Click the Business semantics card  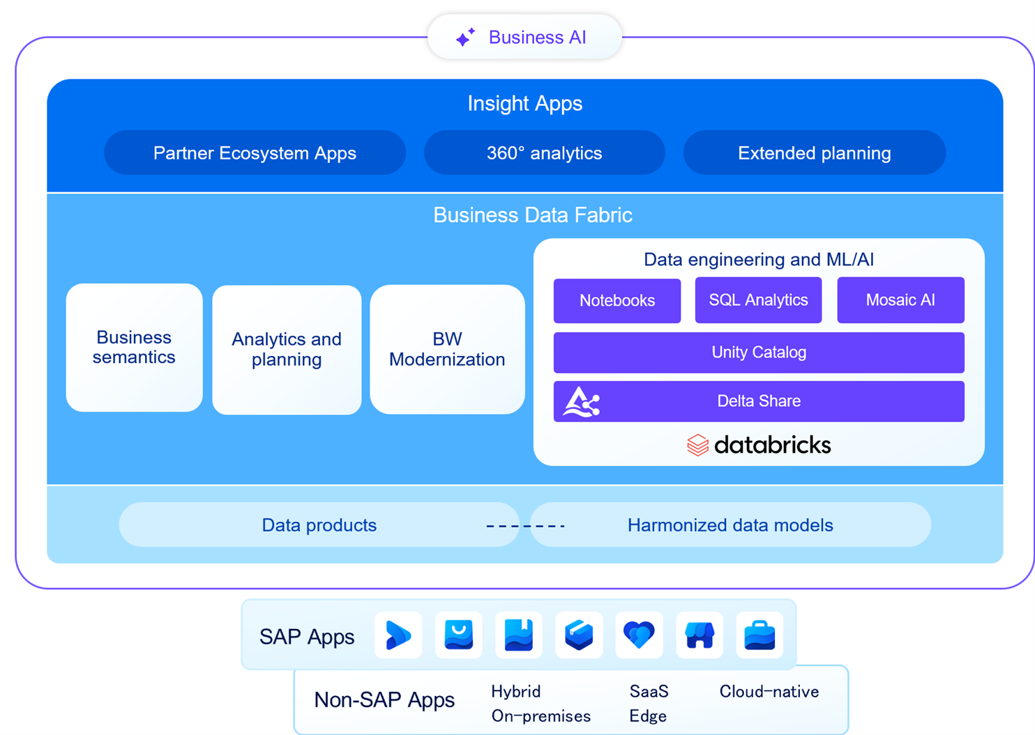click(x=134, y=348)
